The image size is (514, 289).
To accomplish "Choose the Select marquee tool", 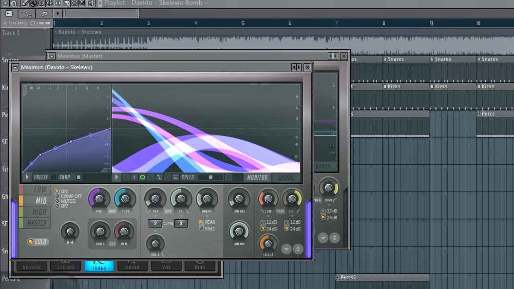I will click(x=75, y=3).
